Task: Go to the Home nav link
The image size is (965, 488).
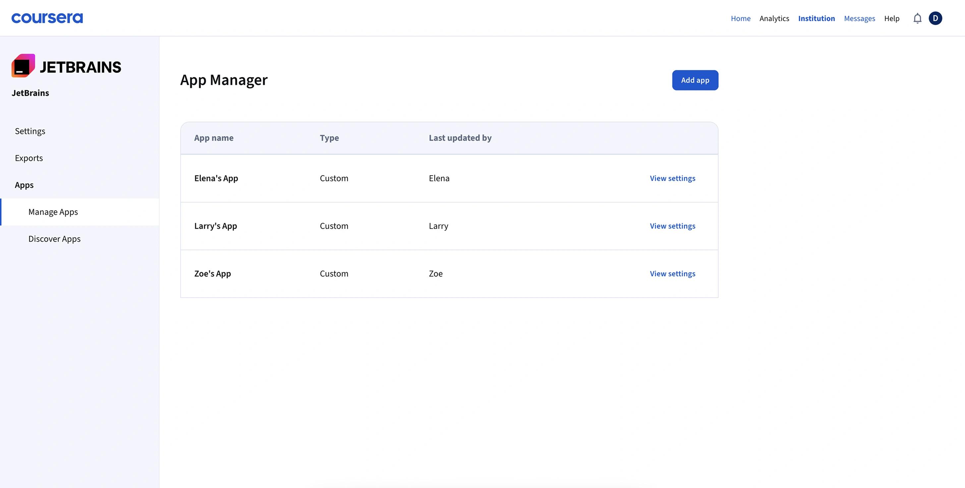Action: pos(740,18)
